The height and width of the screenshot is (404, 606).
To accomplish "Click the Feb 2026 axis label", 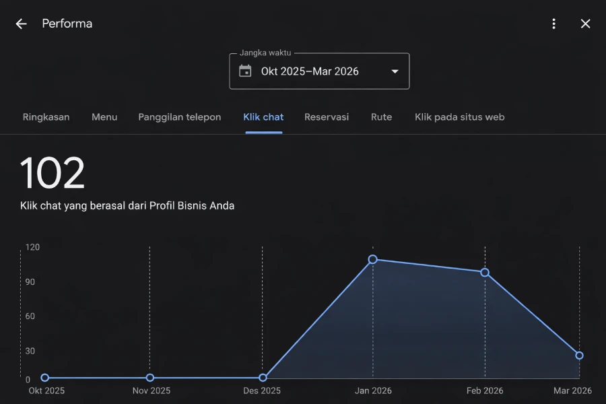I will [485, 391].
